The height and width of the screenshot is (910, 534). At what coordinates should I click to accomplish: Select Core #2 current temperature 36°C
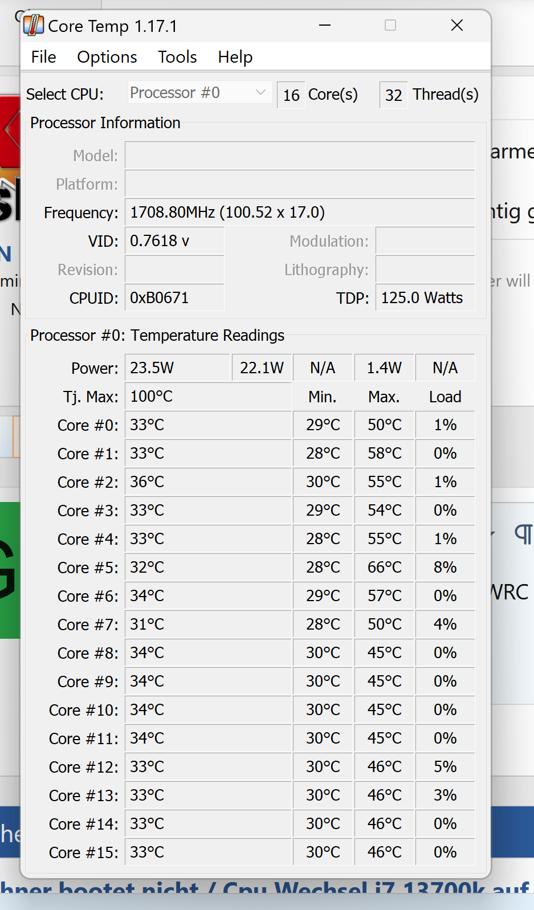[x=208, y=482]
